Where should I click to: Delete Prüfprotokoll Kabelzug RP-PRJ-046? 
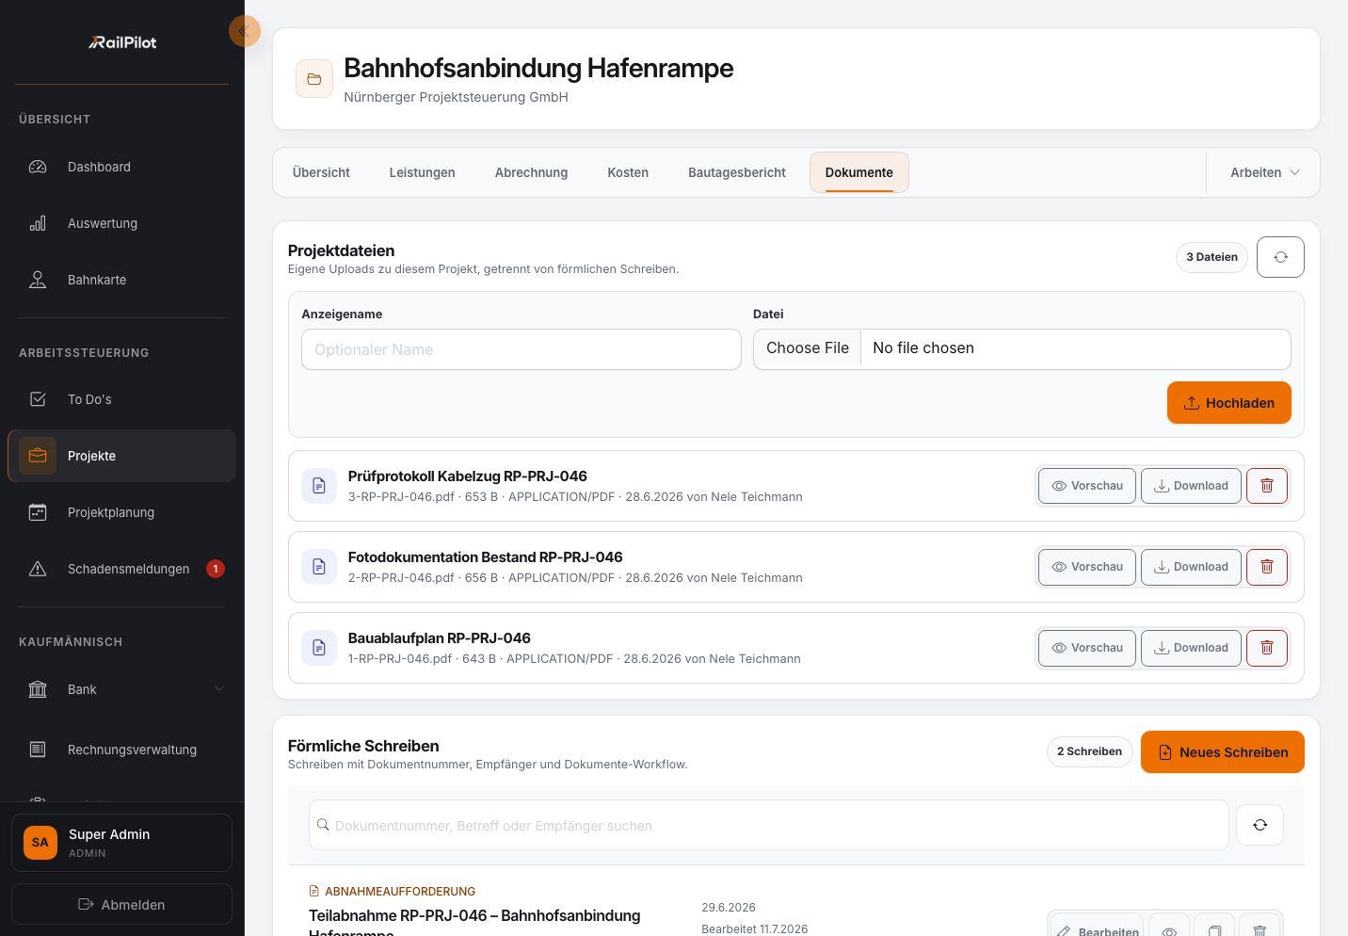pos(1267,486)
